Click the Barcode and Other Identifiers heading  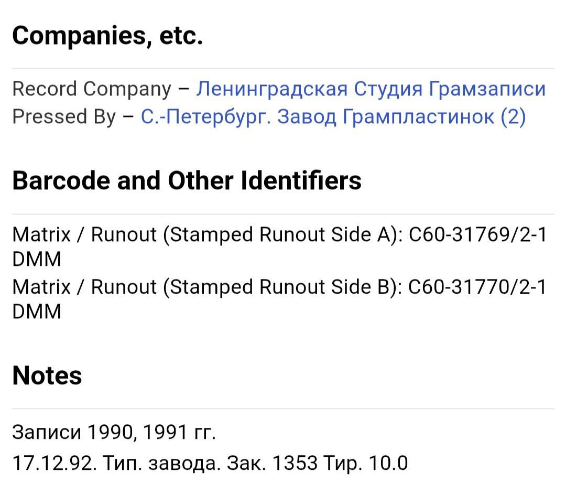tap(187, 180)
